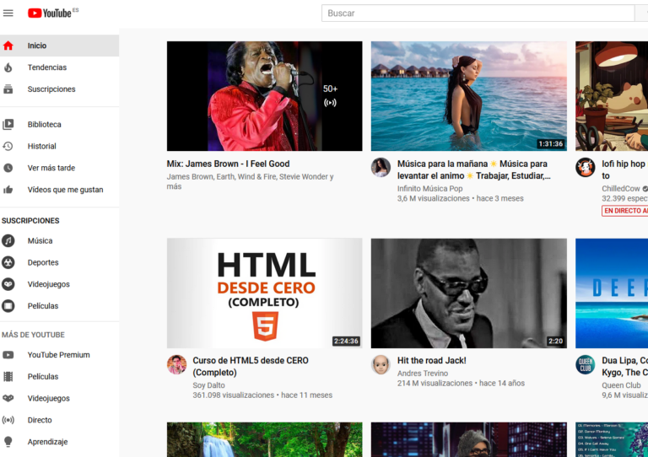Open the Queen Club channel avatar
648x457 pixels.
coord(586,364)
